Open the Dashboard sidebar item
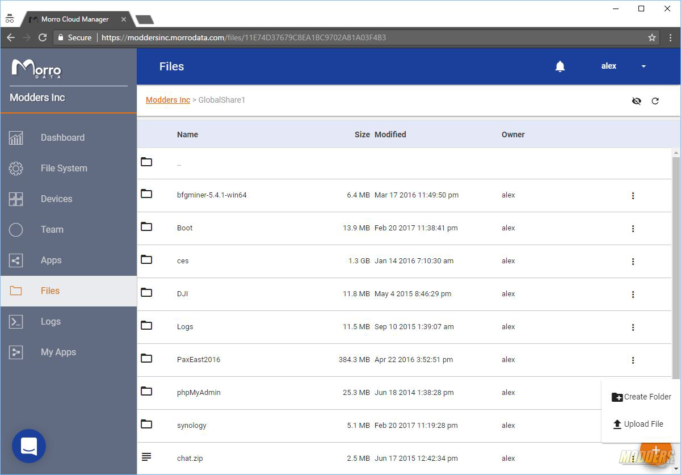 coord(68,137)
